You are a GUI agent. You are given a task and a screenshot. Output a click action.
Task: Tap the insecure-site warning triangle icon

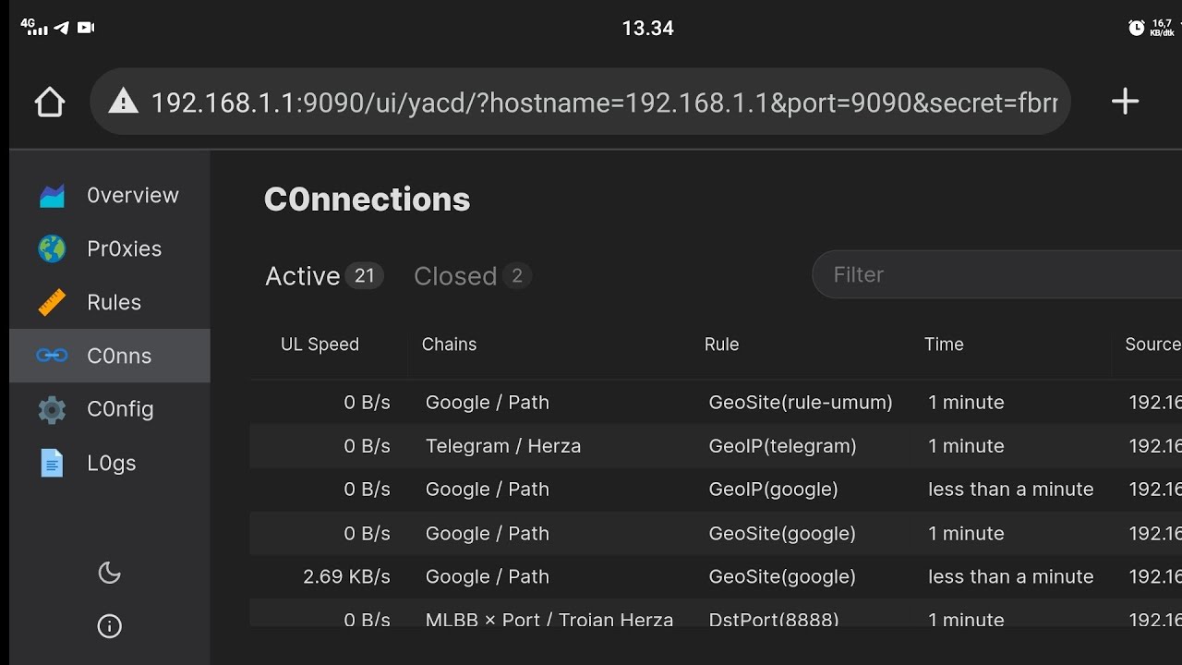[123, 102]
